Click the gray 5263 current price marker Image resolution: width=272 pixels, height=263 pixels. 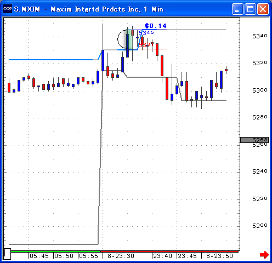tap(254, 140)
